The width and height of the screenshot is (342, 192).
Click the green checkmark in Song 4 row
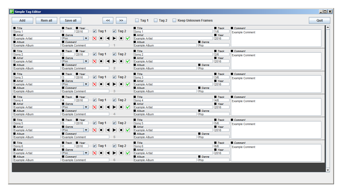[x=128, y=107]
